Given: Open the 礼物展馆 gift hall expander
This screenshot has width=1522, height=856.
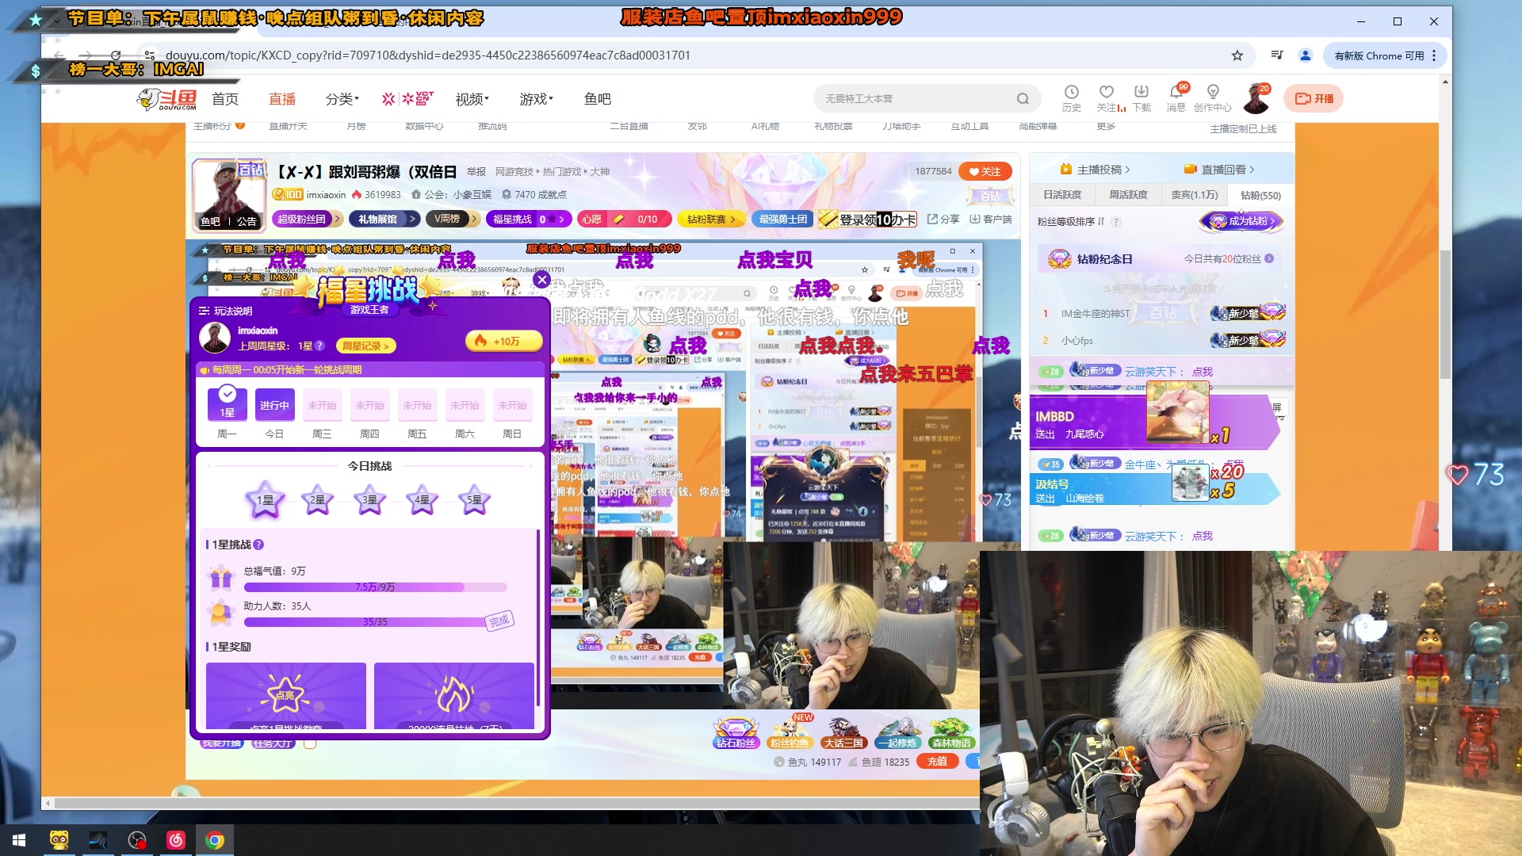Looking at the screenshot, I should (384, 219).
